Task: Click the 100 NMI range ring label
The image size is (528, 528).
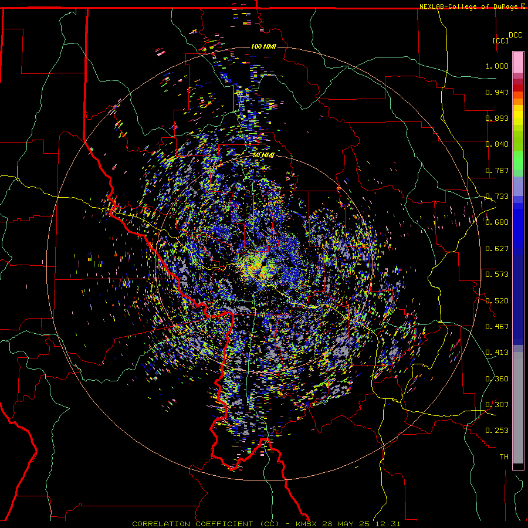Action: click(263, 46)
